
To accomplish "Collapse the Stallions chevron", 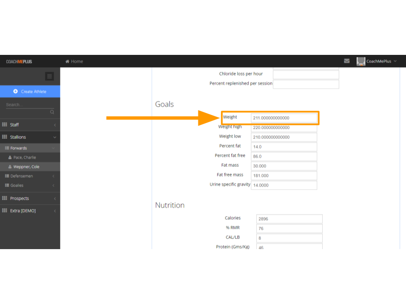I will [55, 137].
